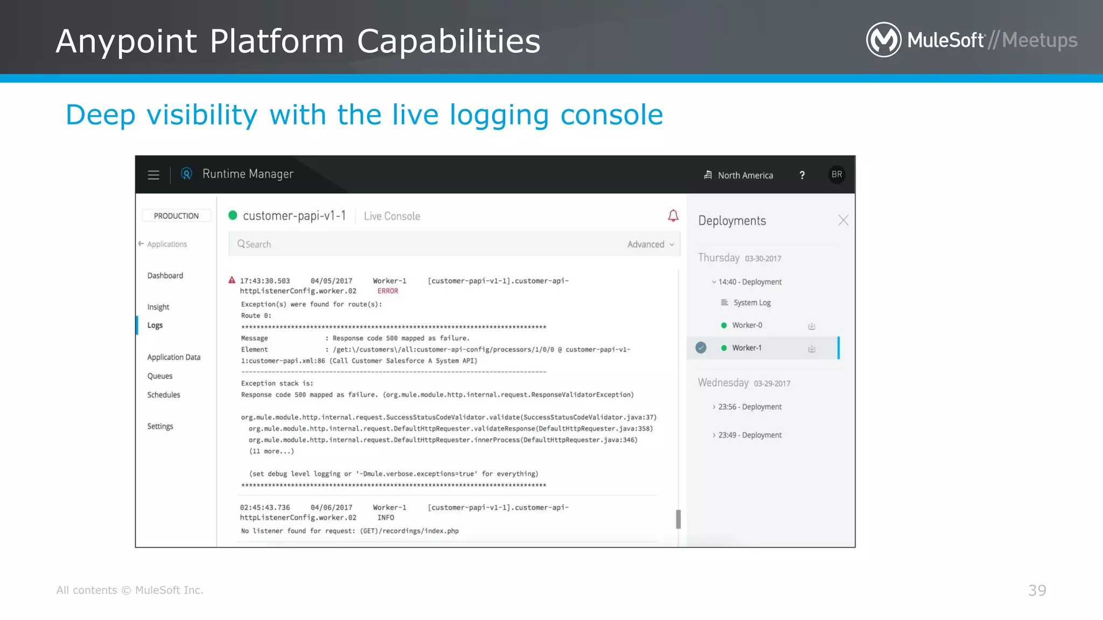Click the ERROR level label
The height and width of the screenshot is (620, 1103).
[388, 291]
